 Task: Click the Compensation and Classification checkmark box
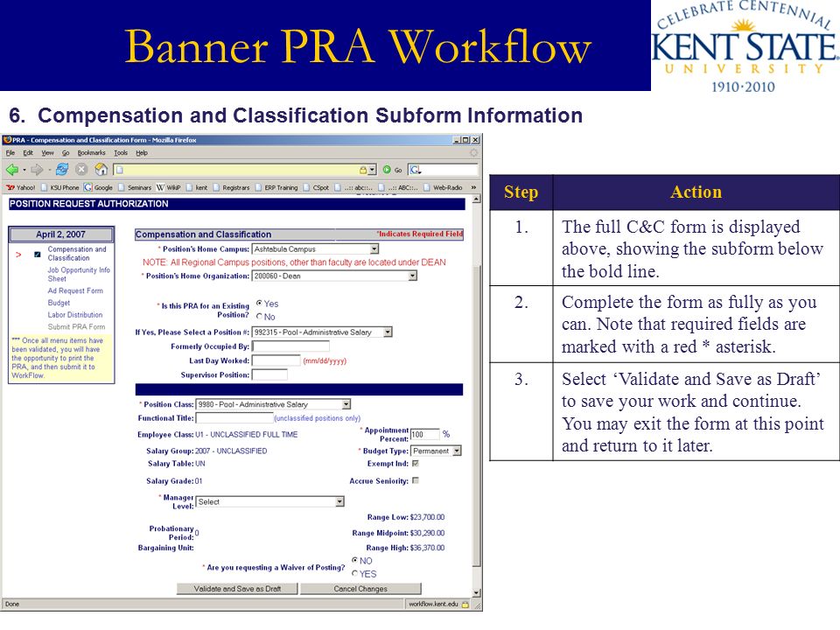click(x=38, y=255)
